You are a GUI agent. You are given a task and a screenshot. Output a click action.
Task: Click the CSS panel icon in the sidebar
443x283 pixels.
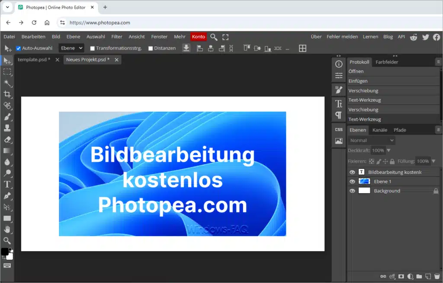click(339, 129)
